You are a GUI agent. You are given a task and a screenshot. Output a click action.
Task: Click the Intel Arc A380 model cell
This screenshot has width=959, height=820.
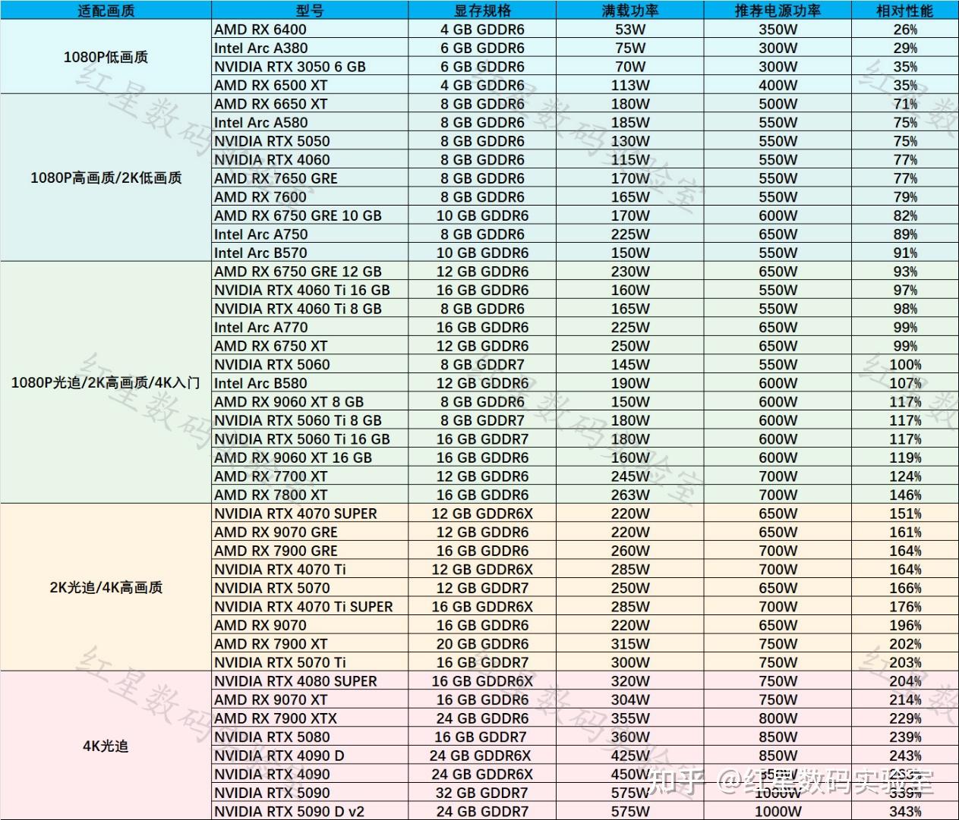click(310, 48)
